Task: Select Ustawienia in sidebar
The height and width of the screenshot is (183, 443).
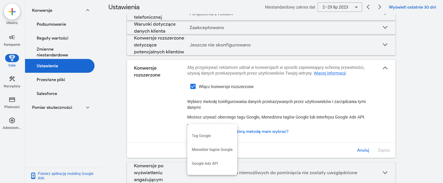Action: (x=60, y=66)
